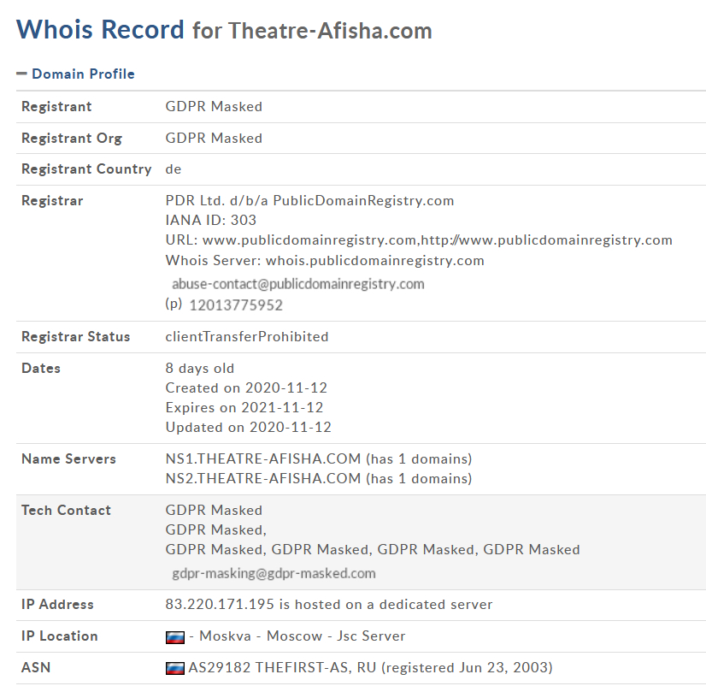
Task: Click the Registrar URL line
Action: click(419, 240)
